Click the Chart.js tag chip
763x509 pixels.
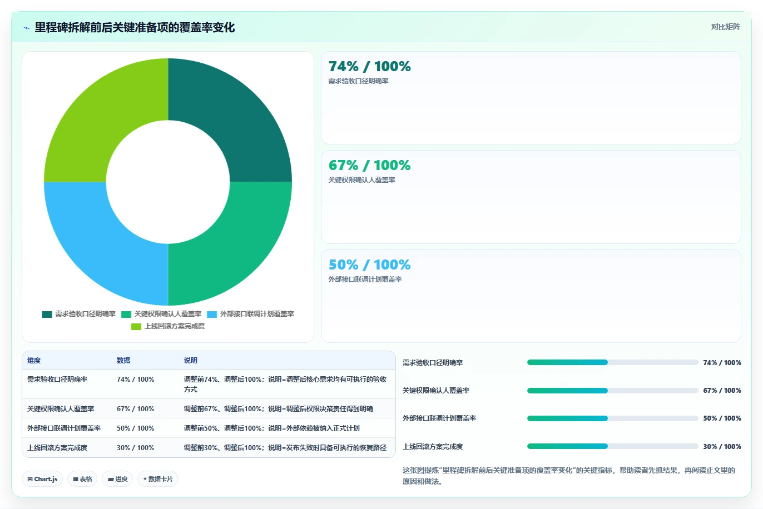click(x=42, y=479)
